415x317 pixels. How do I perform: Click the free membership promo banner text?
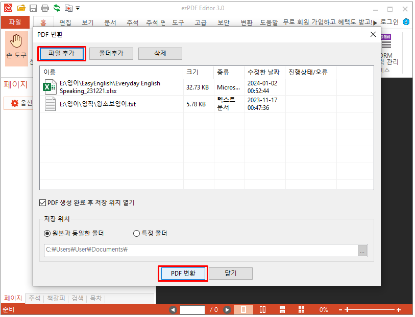pyautogui.click(x=328, y=22)
